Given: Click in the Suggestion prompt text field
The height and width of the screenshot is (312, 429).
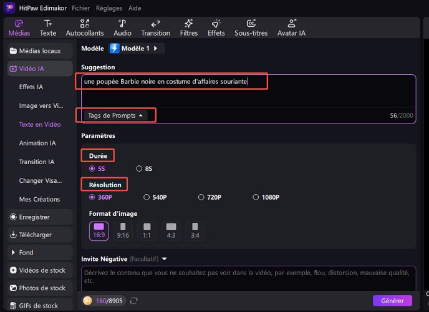Looking at the screenshot, I should [x=248, y=91].
